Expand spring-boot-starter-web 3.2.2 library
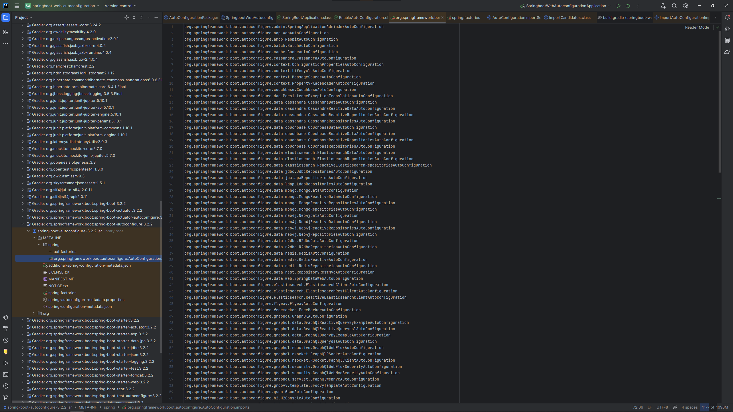Viewport: 733px width, 412px height. 23,382
